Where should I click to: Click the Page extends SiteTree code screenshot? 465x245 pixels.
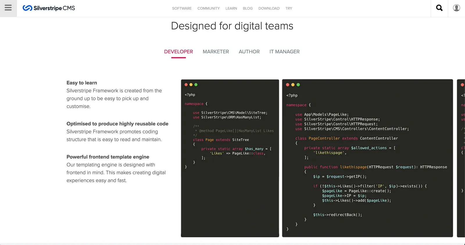click(230, 158)
